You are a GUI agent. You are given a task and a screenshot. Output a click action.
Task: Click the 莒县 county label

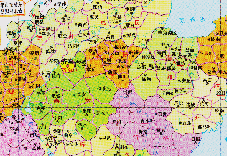[161, 129]
